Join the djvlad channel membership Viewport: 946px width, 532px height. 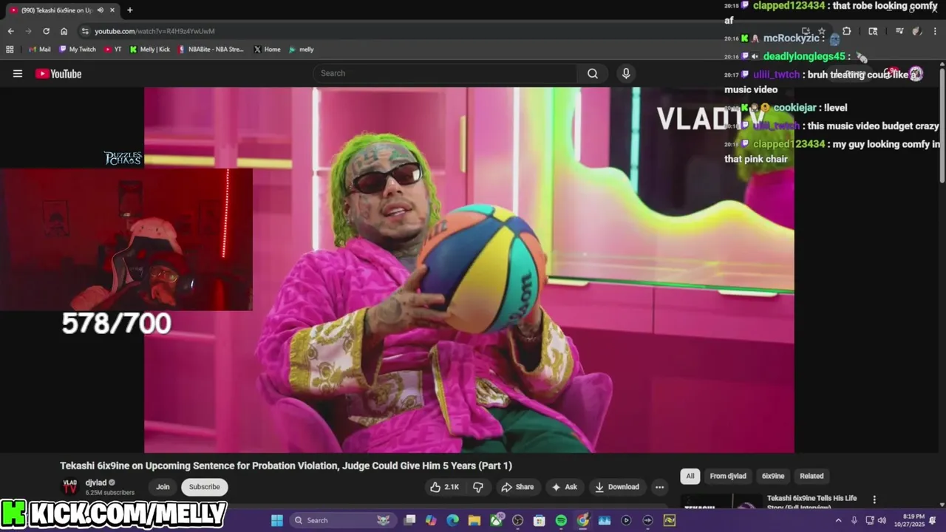163,487
